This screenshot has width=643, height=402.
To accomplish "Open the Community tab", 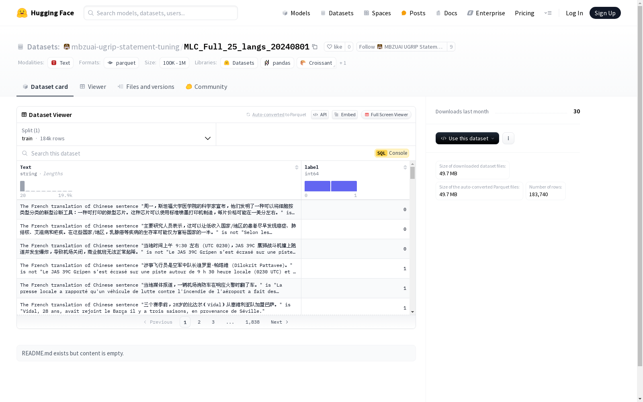I will tap(207, 86).
